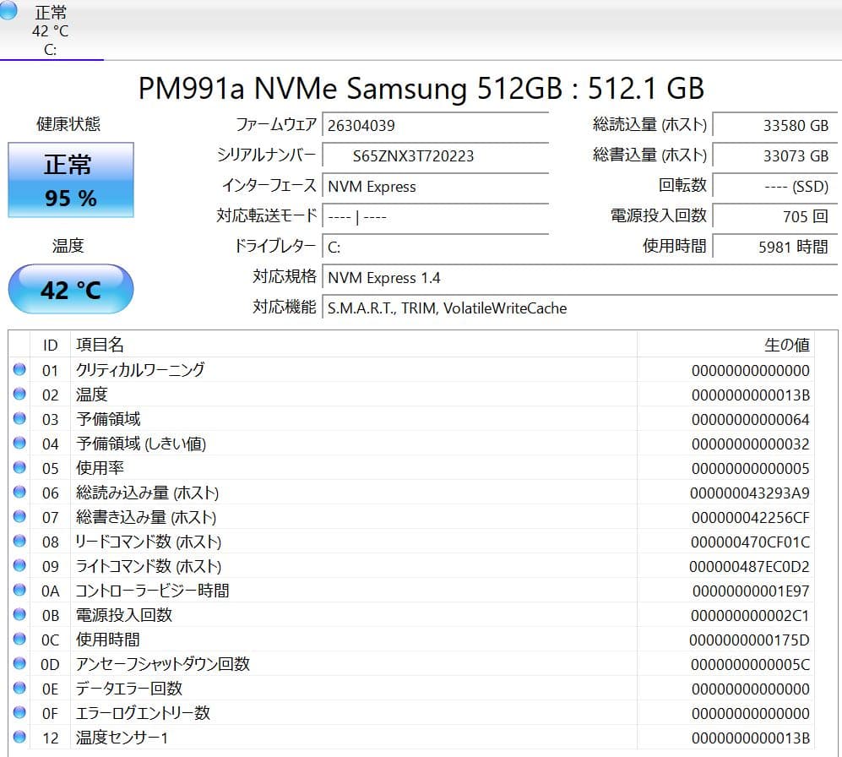Screen dimensions: 842x757
Task: Click the features field S.M.A.R.T., TRIM, VolatileWriteCache
Action: coord(580,308)
